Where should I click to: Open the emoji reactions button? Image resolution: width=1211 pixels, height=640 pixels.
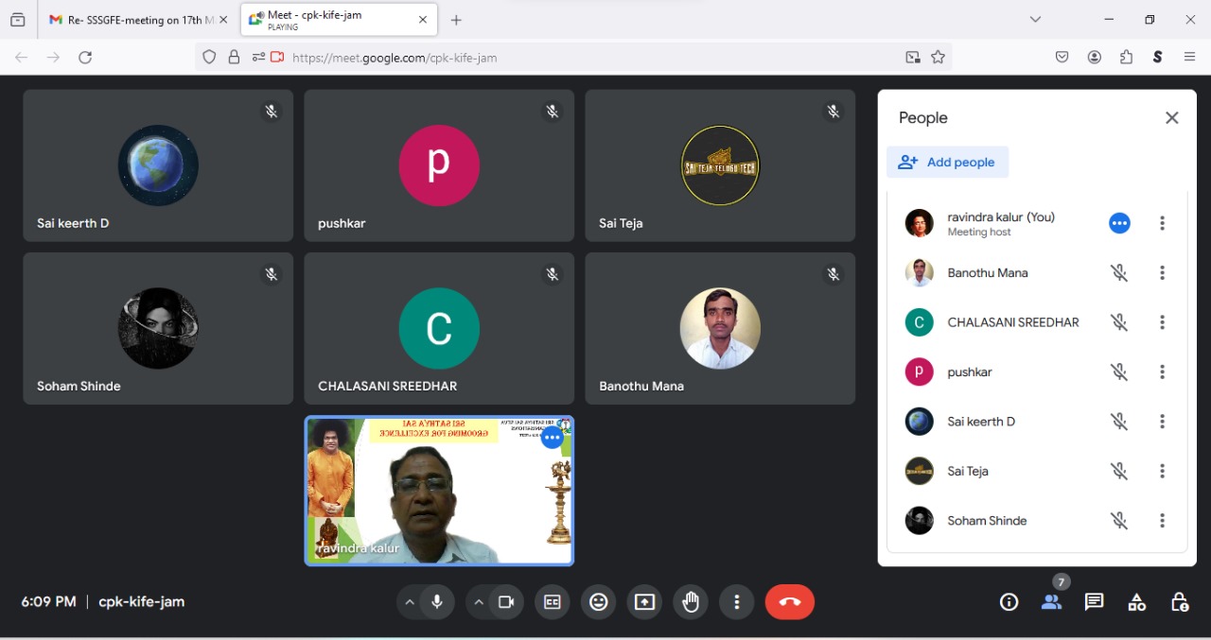598,602
